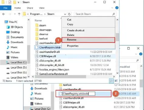Choose Delete in the context menu
144x110 pixels.
tap(71, 35)
